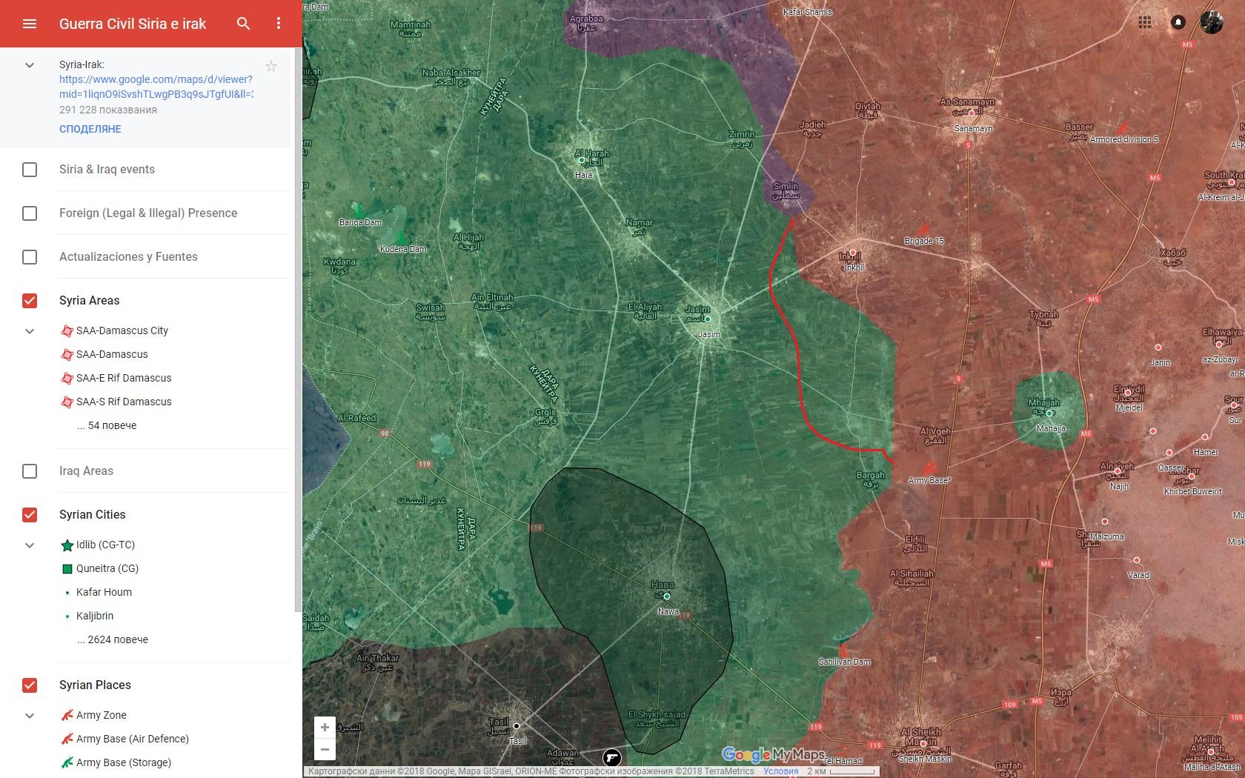
Task: Open the hamburger menu in header
Action: click(30, 24)
